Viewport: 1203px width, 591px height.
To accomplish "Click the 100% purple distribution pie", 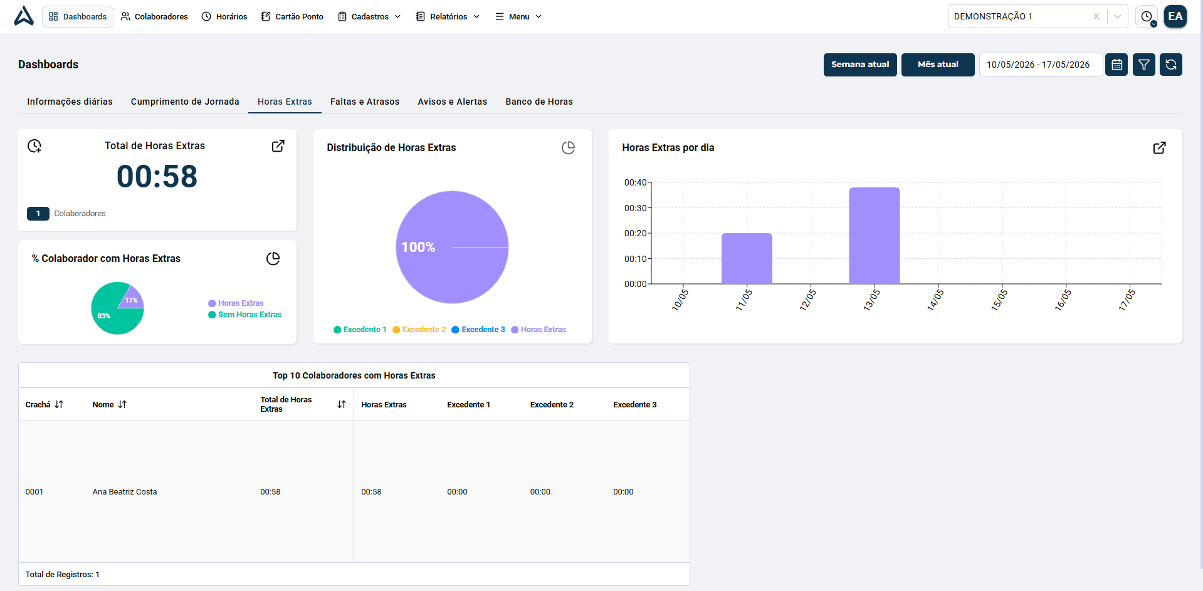I will 452,247.
